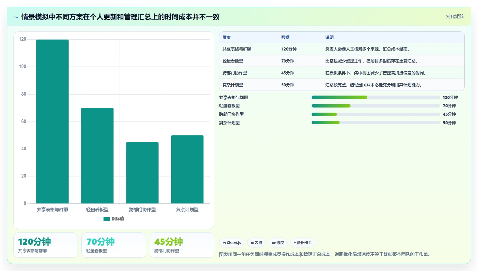Click the 复杂计划型 label in the progress list

(229, 123)
